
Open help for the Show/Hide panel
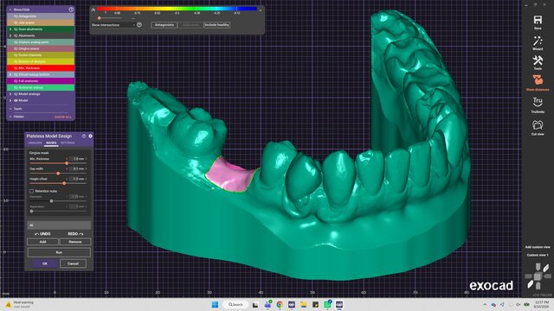[71, 10]
